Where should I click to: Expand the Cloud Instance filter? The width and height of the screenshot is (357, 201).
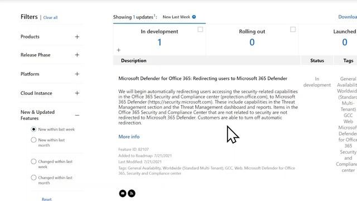coord(77,93)
